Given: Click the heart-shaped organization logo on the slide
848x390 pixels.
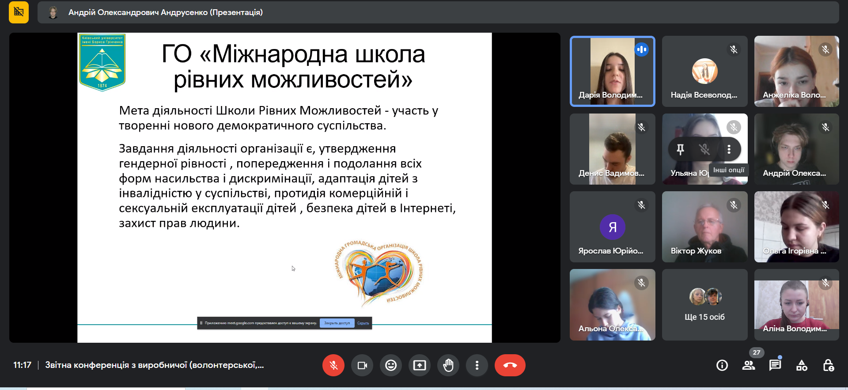Looking at the screenshot, I should [x=379, y=274].
